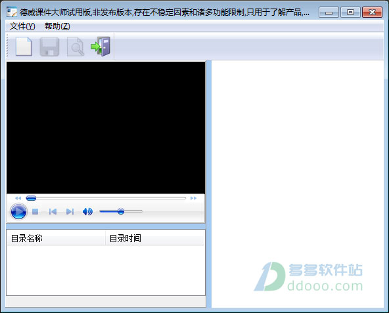Click the magnifier preview document icon
The width and height of the screenshot is (389, 313).
pos(76,47)
